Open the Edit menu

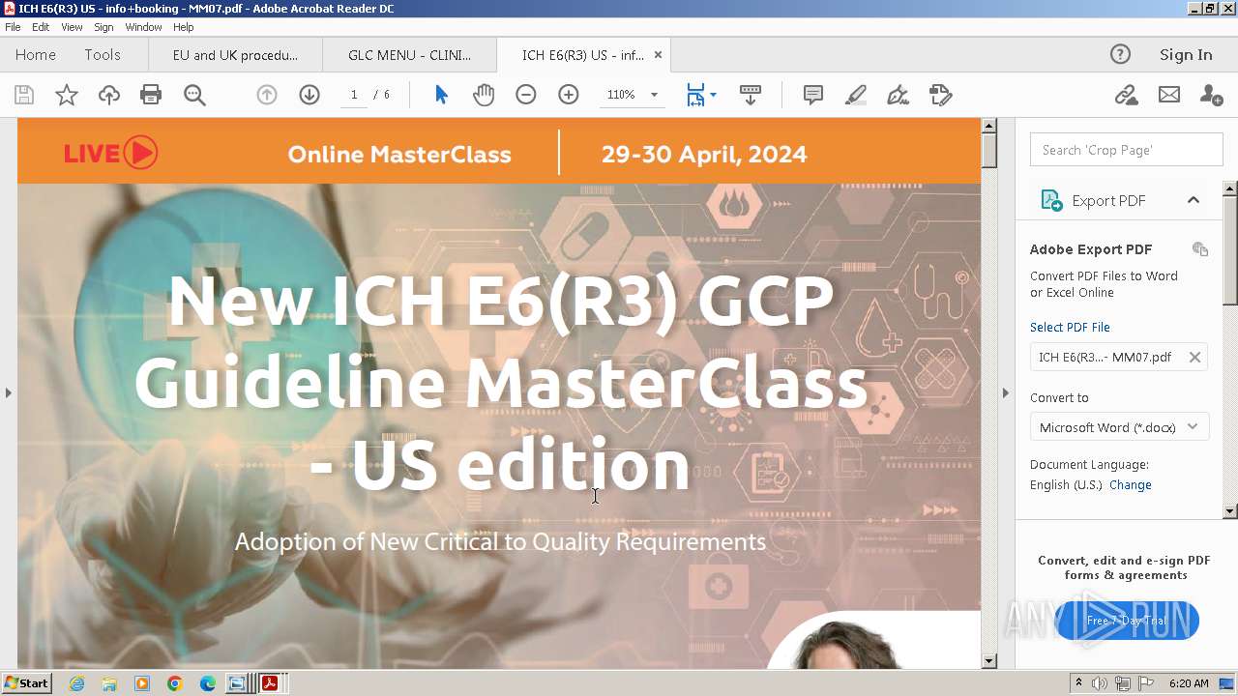coord(41,27)
